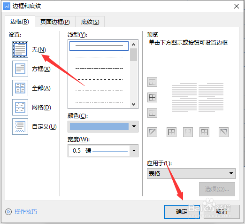The width and height of the screenshot is (245, 224).
Task: Open the 颜色(C) color dropdown arrow
Action: 134,126
